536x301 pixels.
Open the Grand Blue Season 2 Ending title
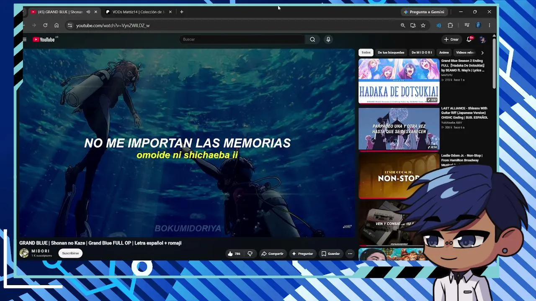pyautogui.click(x=463, y=66)
